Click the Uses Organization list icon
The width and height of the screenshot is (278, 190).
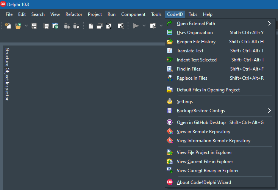(170, 32)
